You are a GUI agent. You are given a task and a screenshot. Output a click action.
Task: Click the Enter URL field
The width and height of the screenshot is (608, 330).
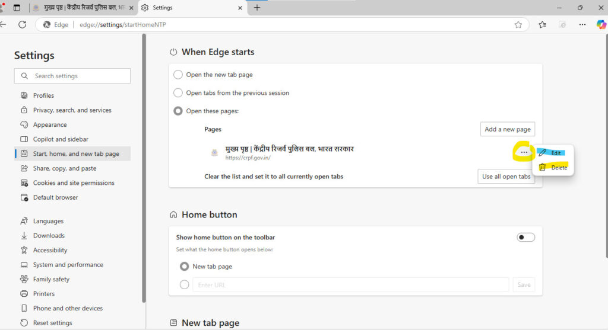(350, 285)
